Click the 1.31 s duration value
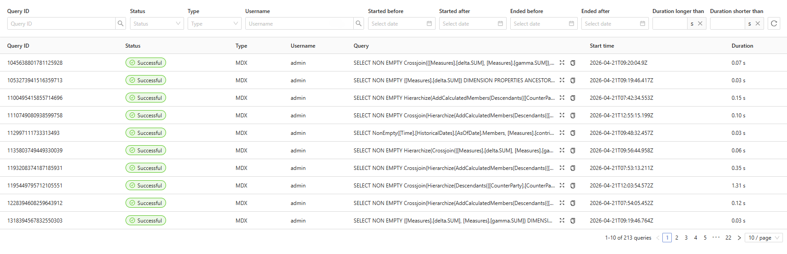The height and width of the screenshot is (254, 787). [x=738, y=186]
